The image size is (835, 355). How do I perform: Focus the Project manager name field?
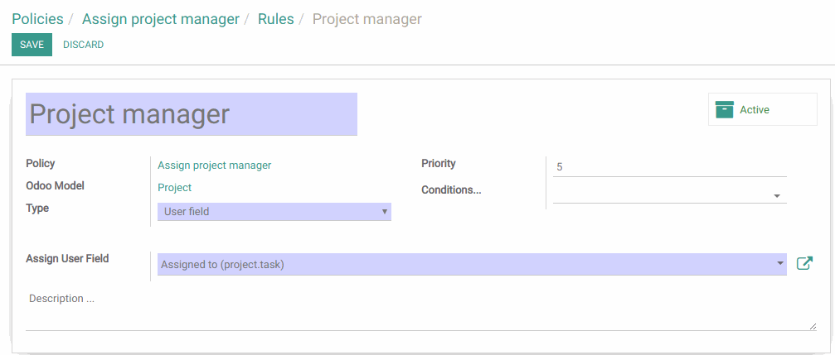coord(192,114)
